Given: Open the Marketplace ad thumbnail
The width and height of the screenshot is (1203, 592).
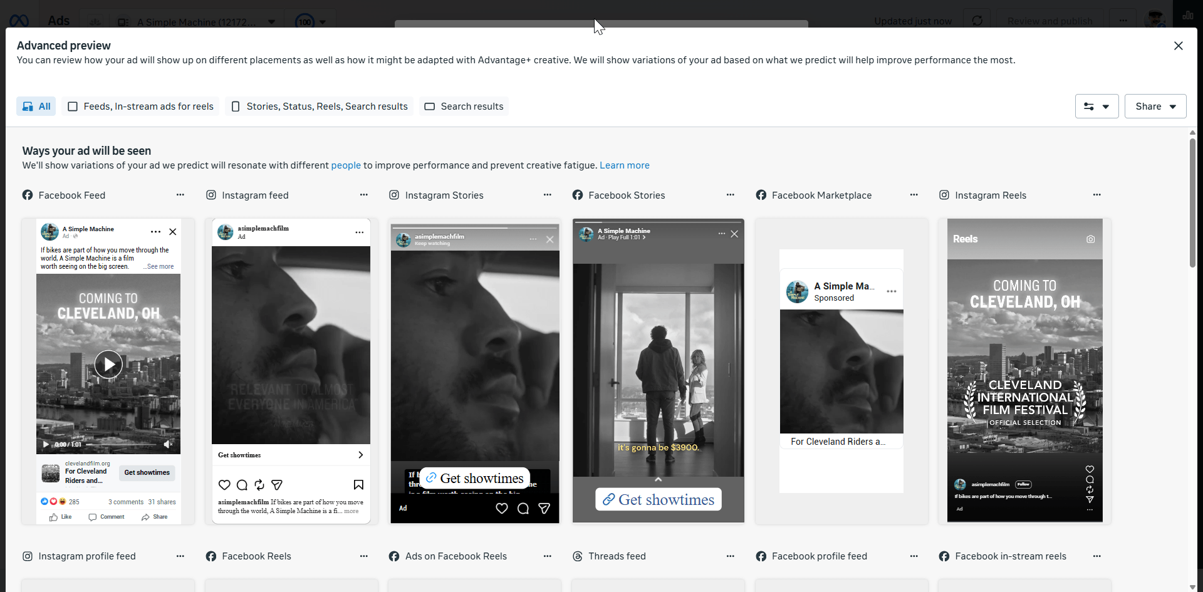Looking at the screenshot, I should point(841,371).
